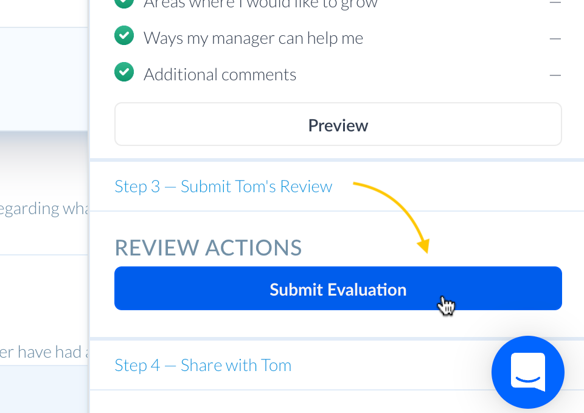Open the Intercom chat launcher bubble

click(528, 372)
